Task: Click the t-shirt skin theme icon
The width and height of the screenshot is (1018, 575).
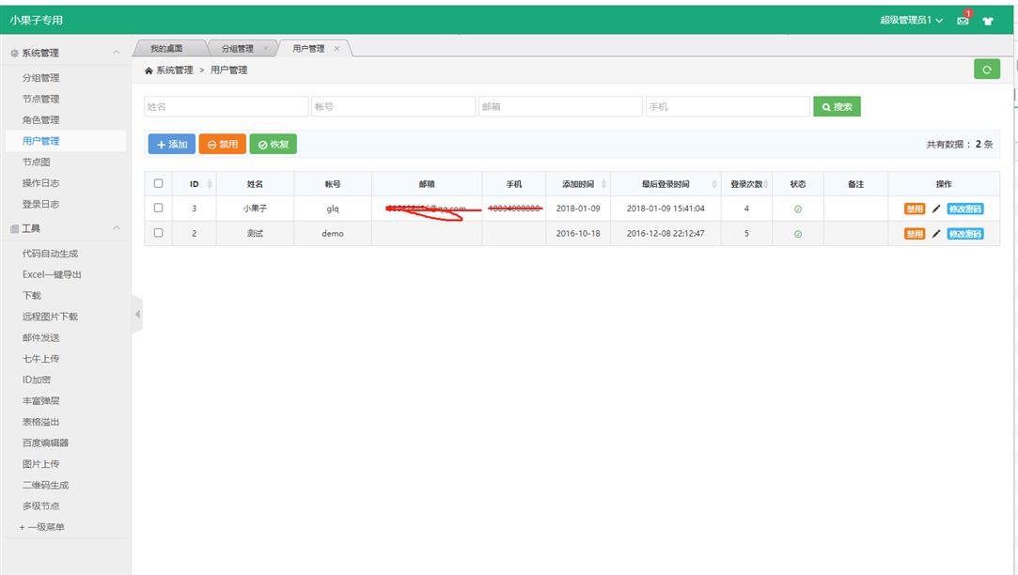Action: coord(988,21)
